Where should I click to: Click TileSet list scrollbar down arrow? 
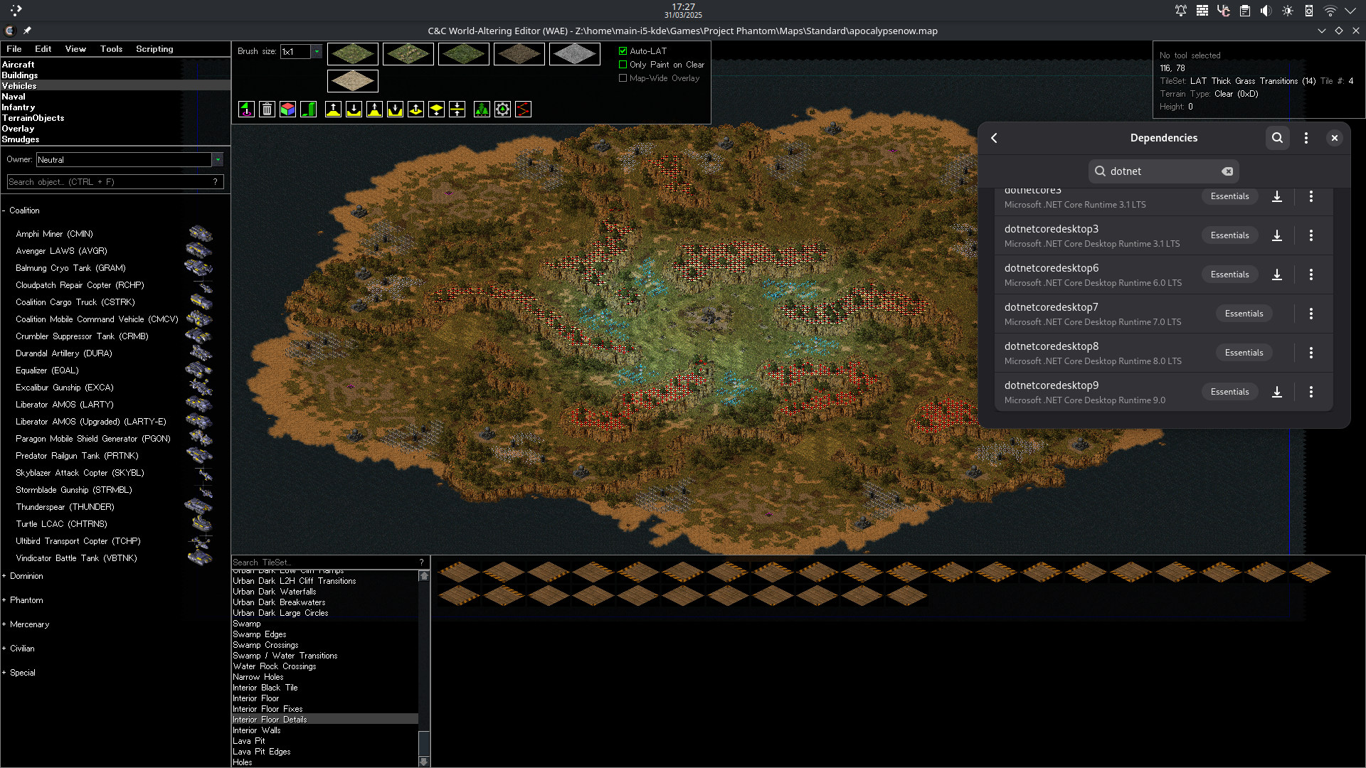point(424,762)
